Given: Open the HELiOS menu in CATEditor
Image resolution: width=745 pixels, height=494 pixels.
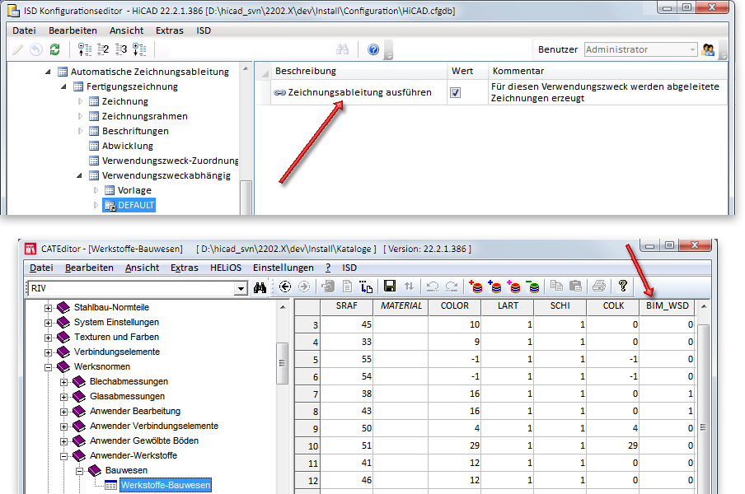Looking at the screenshot, I should pyautogui.click(x=226, y=268).
